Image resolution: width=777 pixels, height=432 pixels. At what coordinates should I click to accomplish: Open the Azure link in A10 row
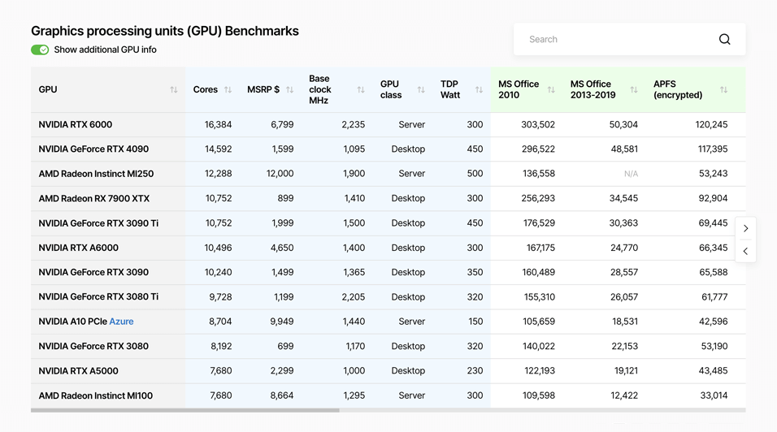121,322
